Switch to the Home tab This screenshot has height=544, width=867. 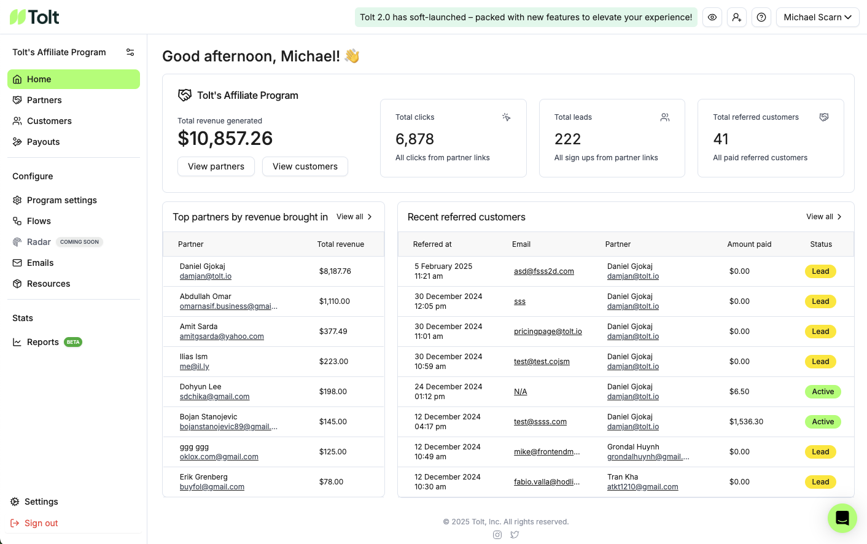tap(38, 79)
